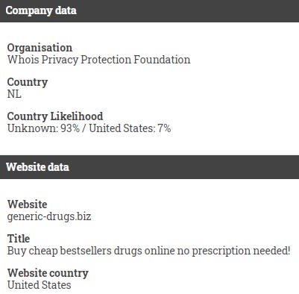The image size is (299, 294).
Task: Click the Title field label
Action: point(19,239)
